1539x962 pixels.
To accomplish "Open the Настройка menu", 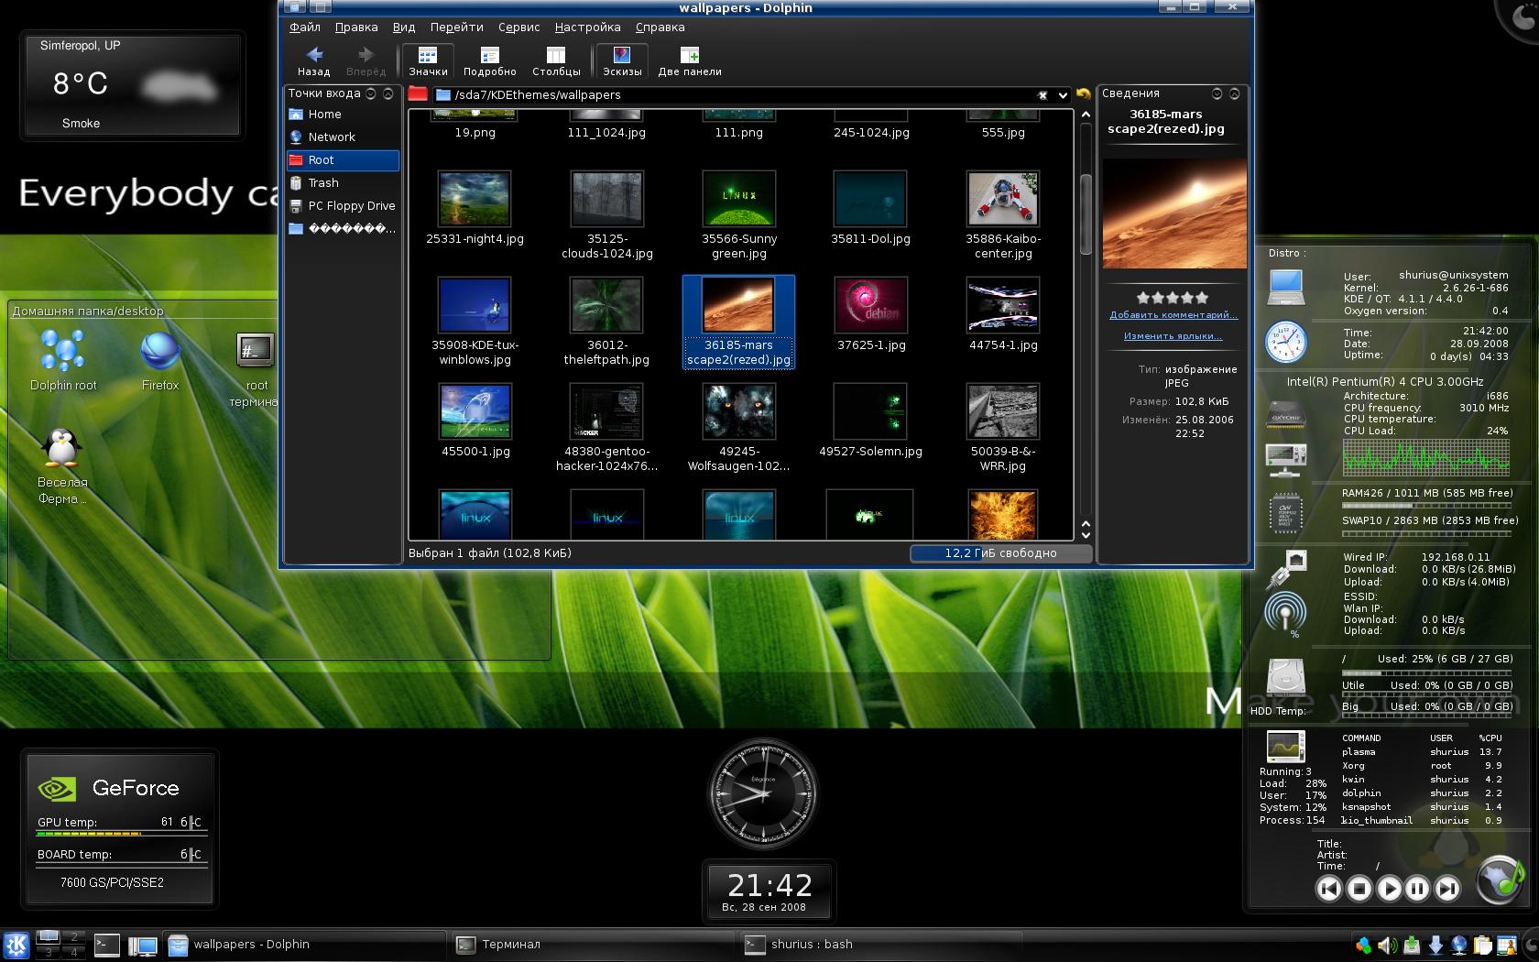I will pyautogui.click(x=587, y=27).
